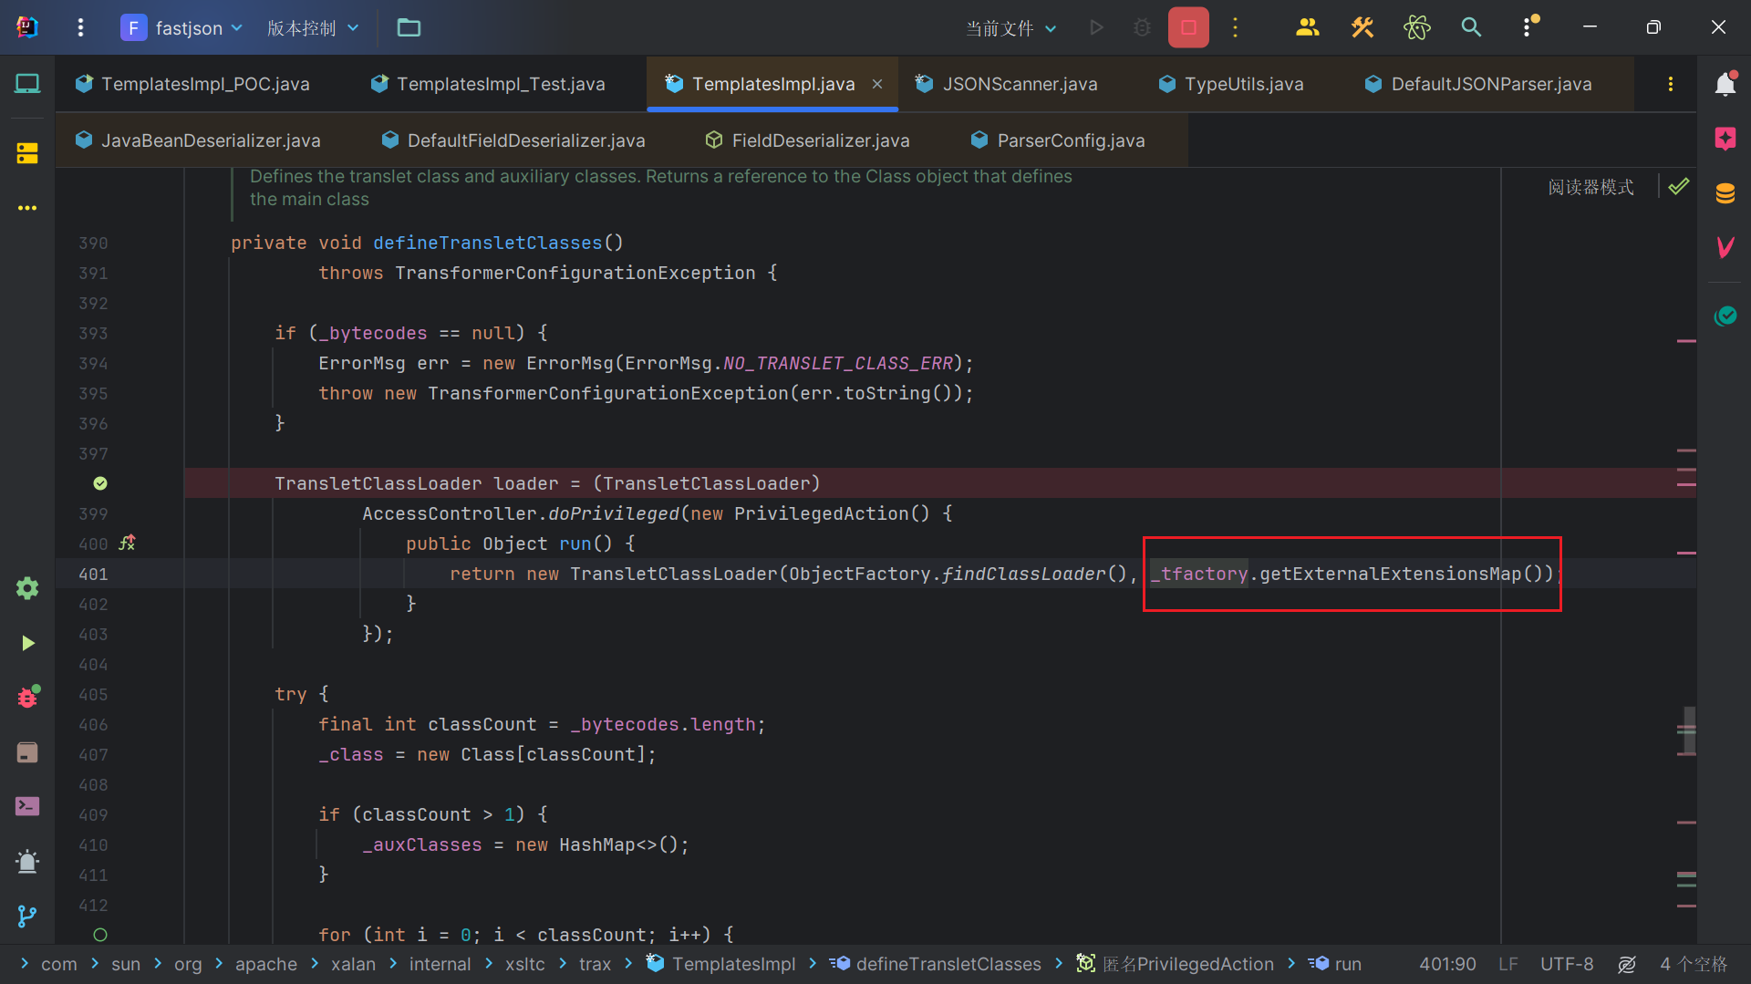Select breadcrumb 'run' in navigation bar
Screen dimensions: 1751x984
(x=1335, y=964)
